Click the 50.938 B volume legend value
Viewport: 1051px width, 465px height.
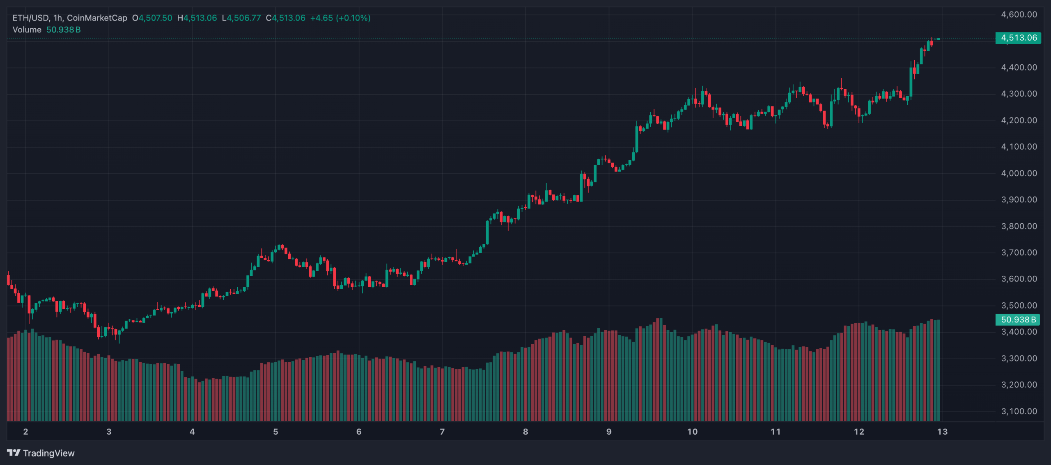63,30
